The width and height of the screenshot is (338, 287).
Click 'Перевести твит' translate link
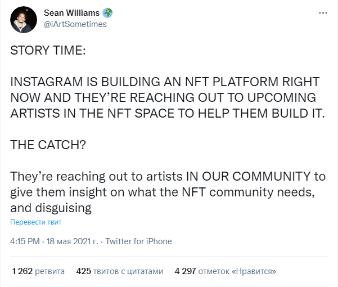coord(36,222)
